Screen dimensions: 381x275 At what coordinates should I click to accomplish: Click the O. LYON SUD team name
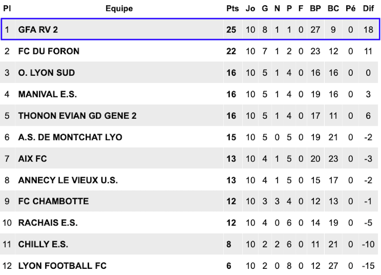click(x=46, y=73)
